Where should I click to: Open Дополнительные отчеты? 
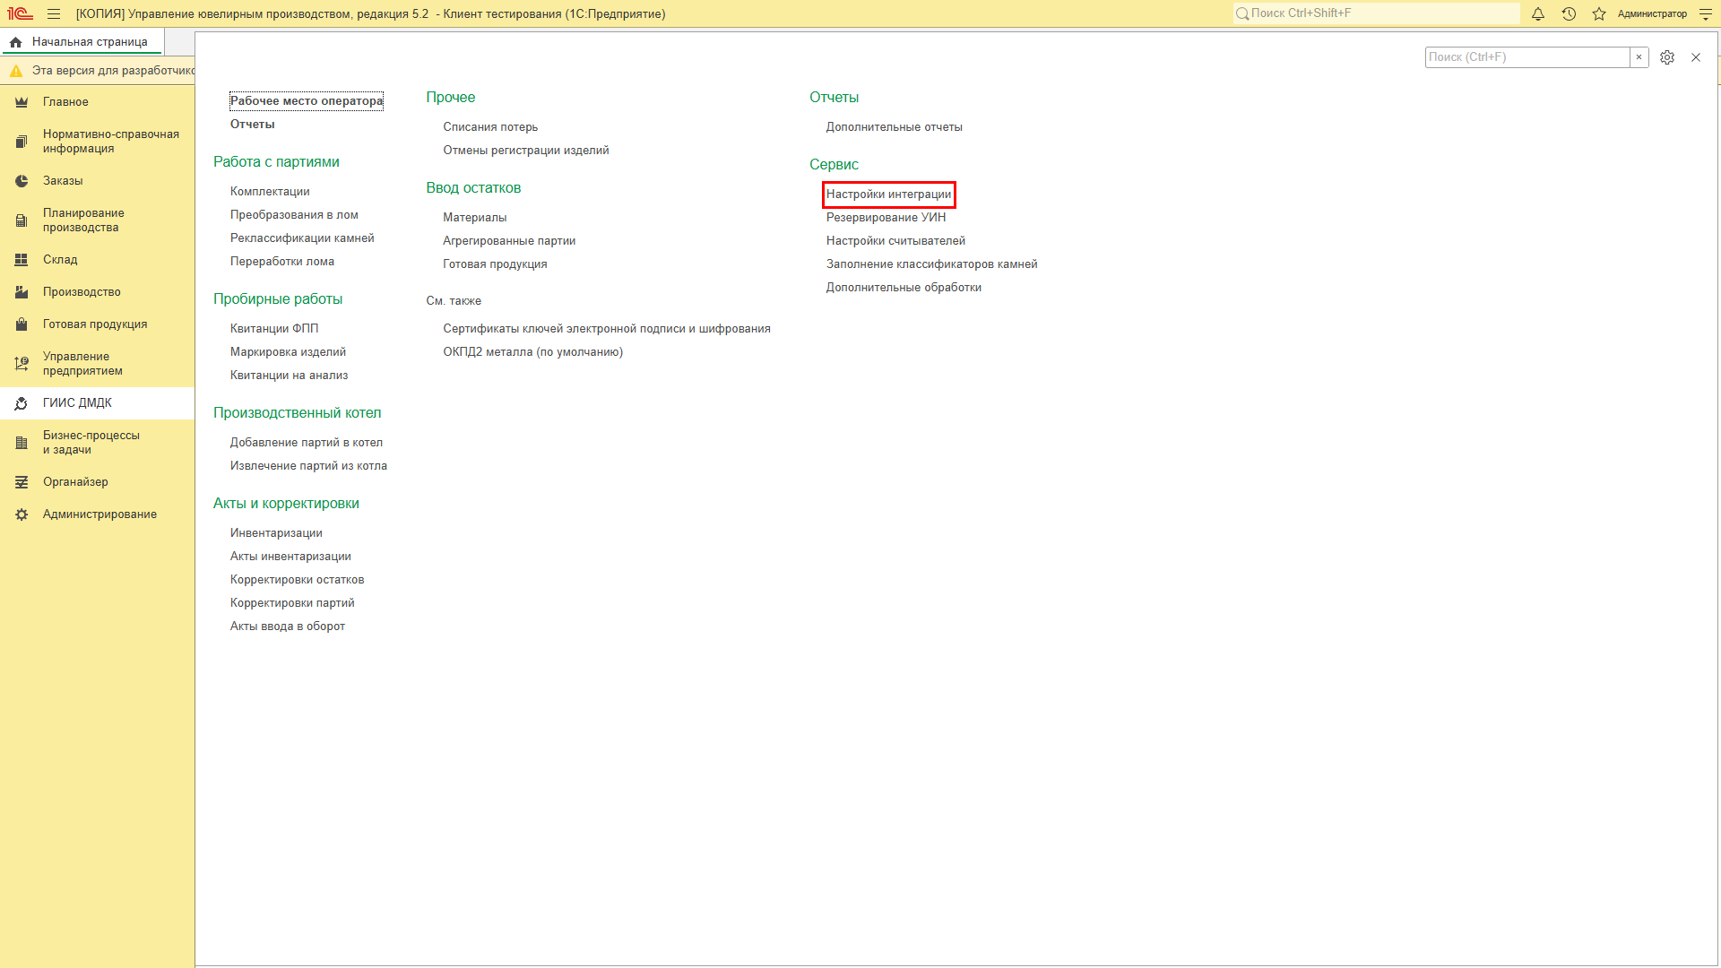[895, 127]
